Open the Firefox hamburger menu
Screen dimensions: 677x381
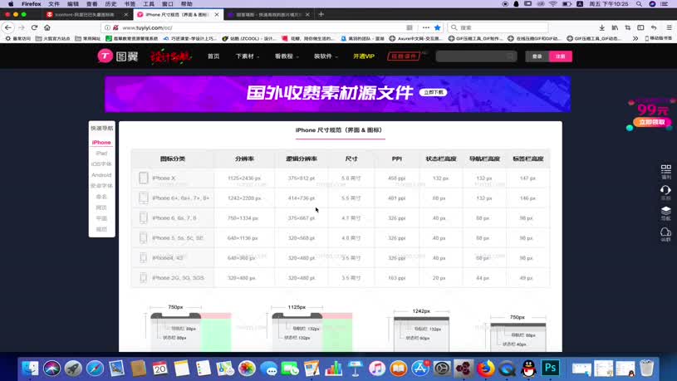click(669, 27)
